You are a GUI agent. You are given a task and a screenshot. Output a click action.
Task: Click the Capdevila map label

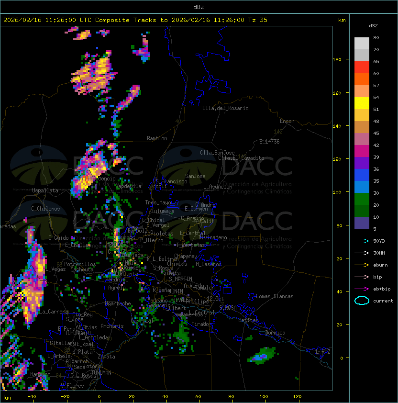click(128, 186)
